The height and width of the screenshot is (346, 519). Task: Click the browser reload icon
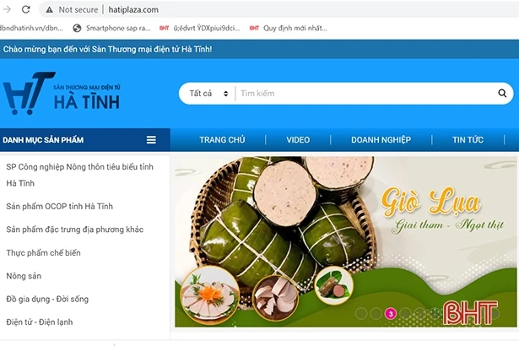pos(26,9)
